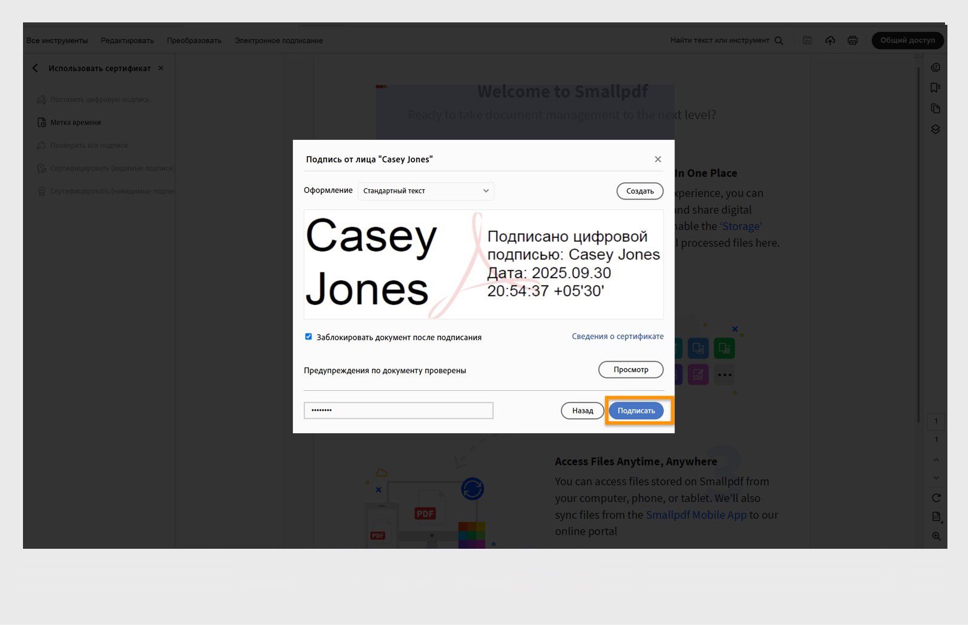This screenshot has width=968, height=625.
Task: Pick Сертифицировать (видимые подписи) option
Action: tap(106, 168)
